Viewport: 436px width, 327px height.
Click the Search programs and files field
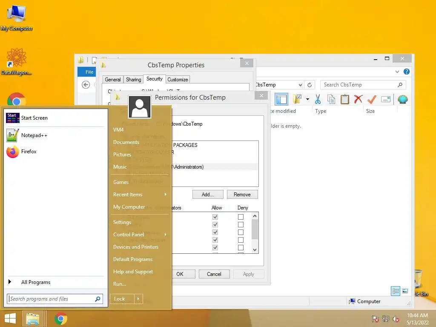click(x=55, y=299)
